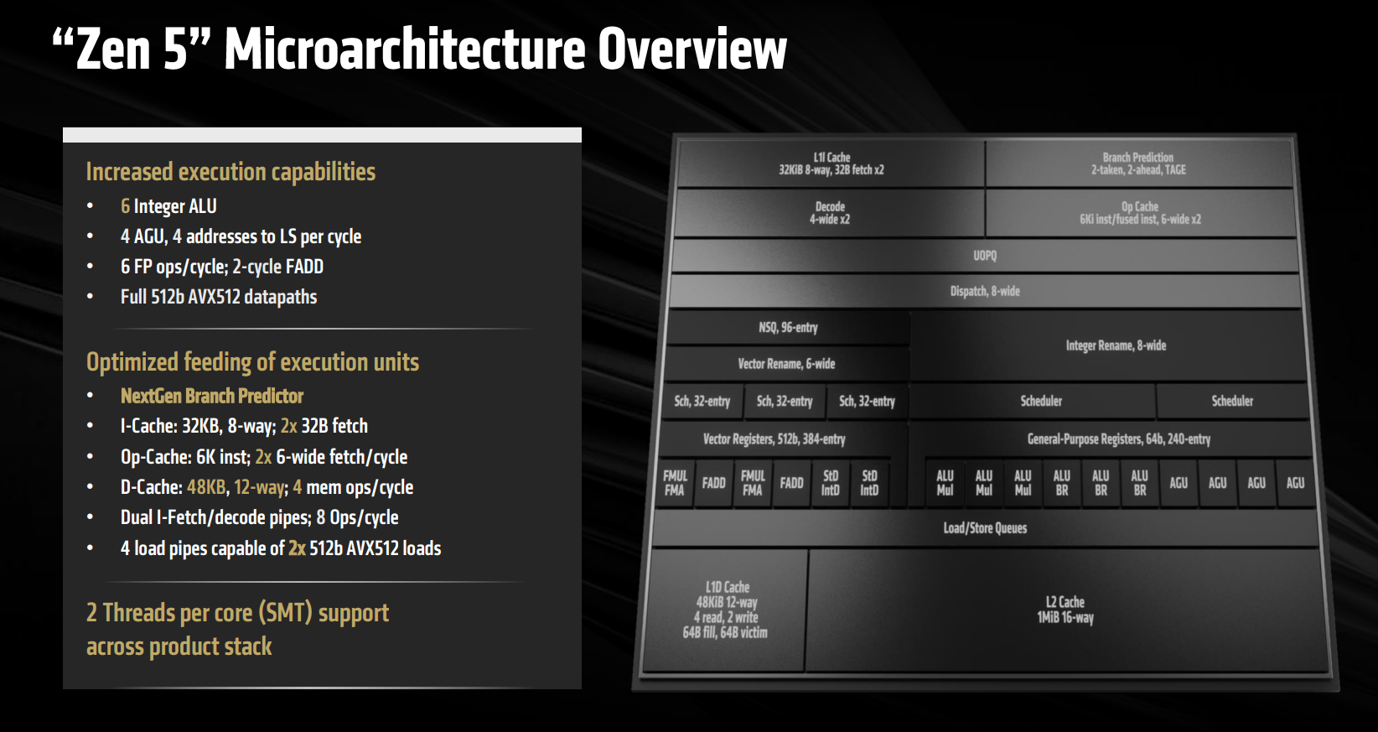Click the Zen 5 Microarchitecture Overview title
Viewport: 1378px width, 732px height.
[419, 49]
